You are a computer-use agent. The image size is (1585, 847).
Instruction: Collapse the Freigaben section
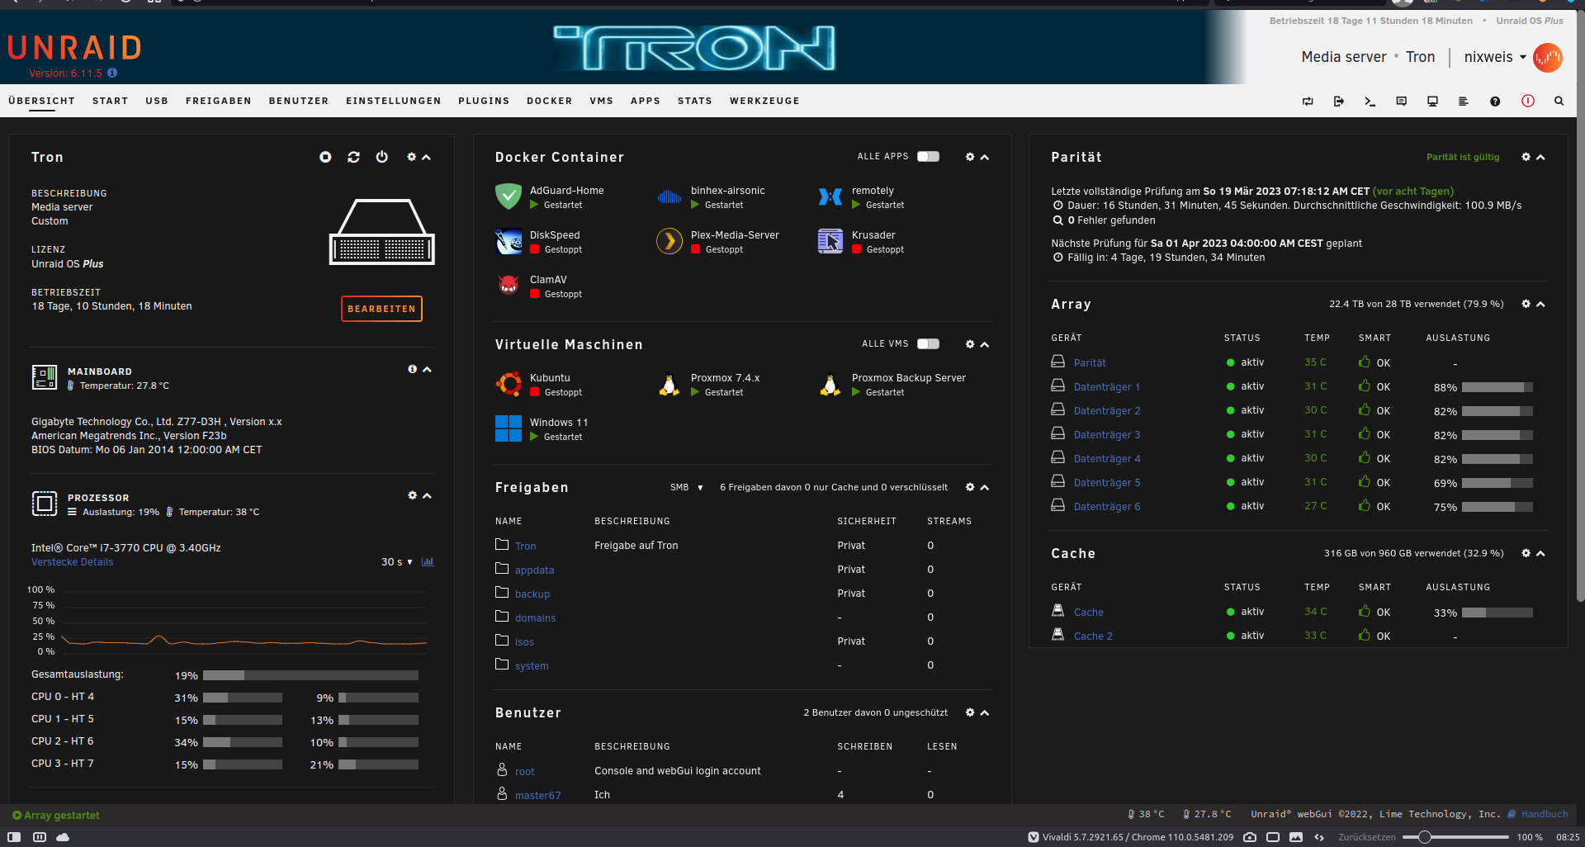(x=984, y=487)
